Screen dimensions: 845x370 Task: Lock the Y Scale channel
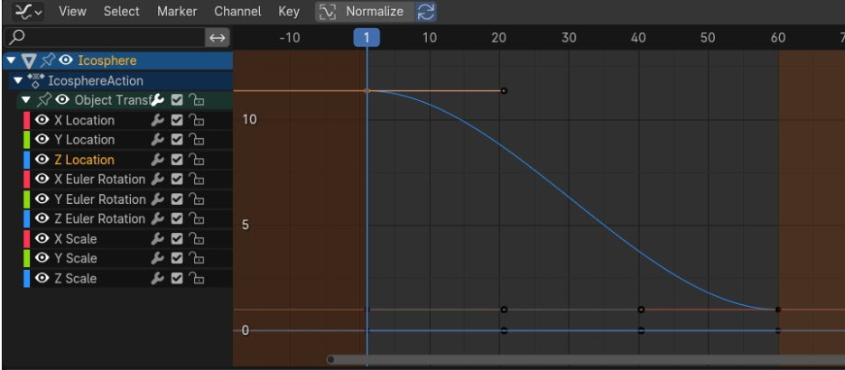tap(197, 258)
